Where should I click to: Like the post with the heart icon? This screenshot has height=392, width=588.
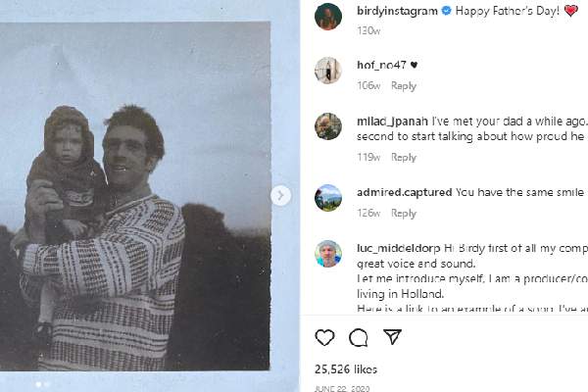[324, 338]
